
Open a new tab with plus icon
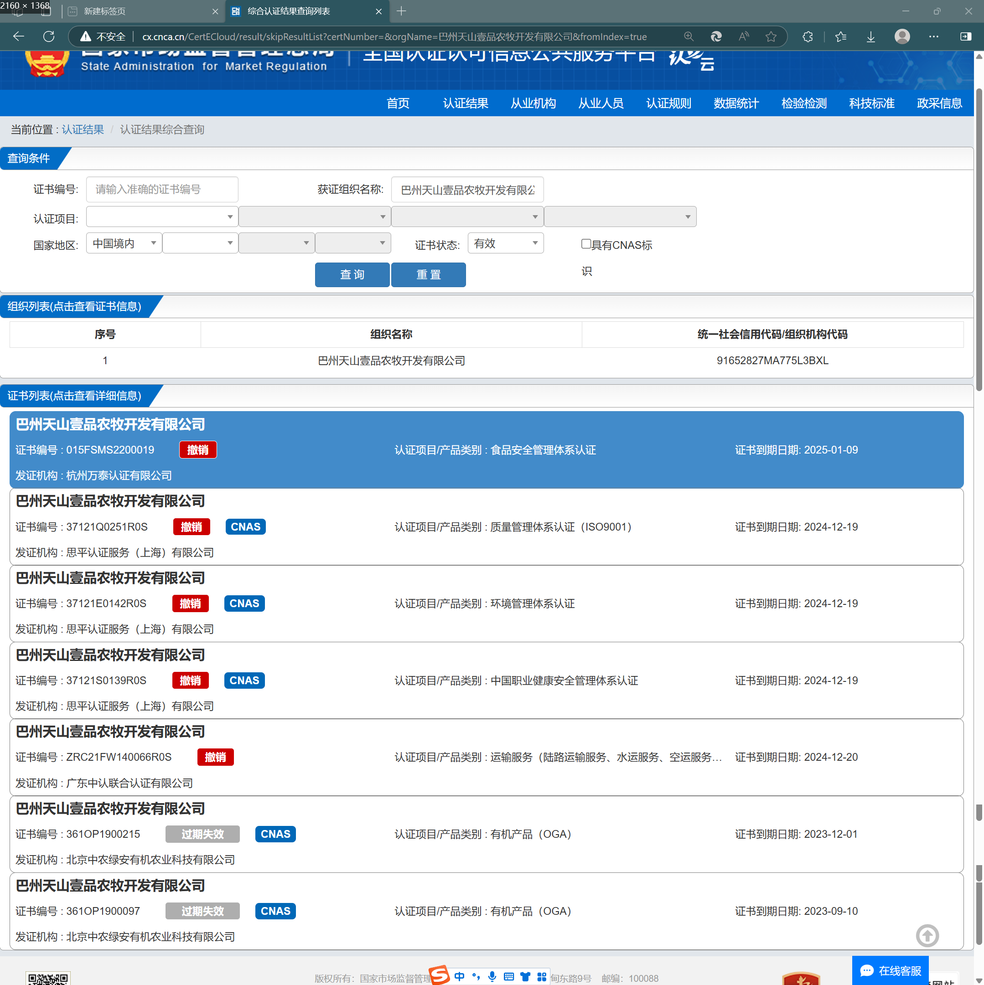(401, 10)
